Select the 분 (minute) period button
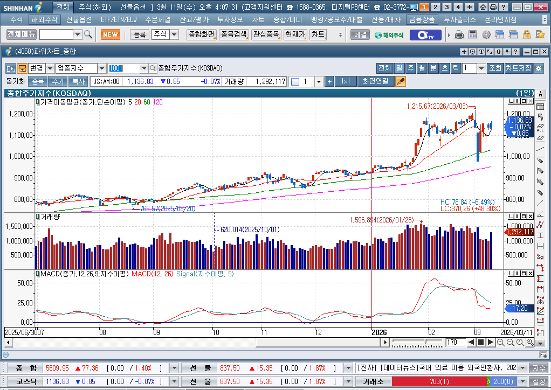This screenshot has height=390, width=551. point(433,68)
